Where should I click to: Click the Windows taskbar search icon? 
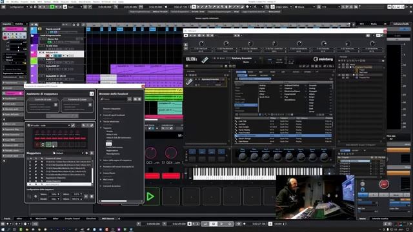8,229
